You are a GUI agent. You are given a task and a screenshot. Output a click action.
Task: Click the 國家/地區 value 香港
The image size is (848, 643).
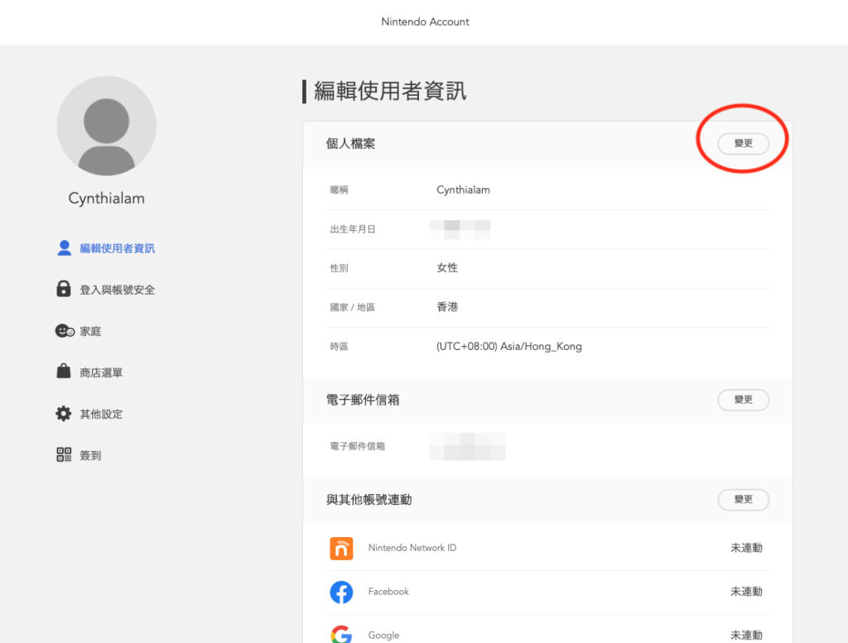447,307
